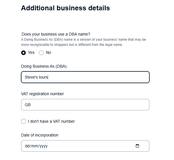Focus the Doing Business As input field
174x160 pixels.
[97, 77]
